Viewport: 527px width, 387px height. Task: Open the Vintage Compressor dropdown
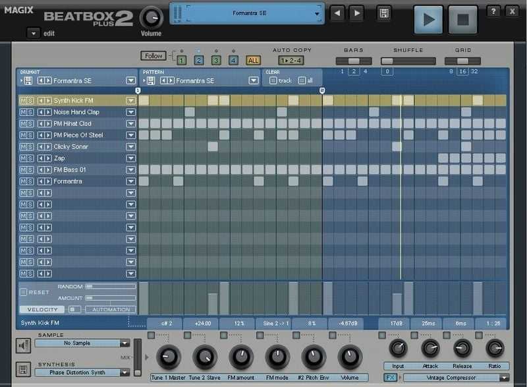pyautogui.click(x=504, y=378)
